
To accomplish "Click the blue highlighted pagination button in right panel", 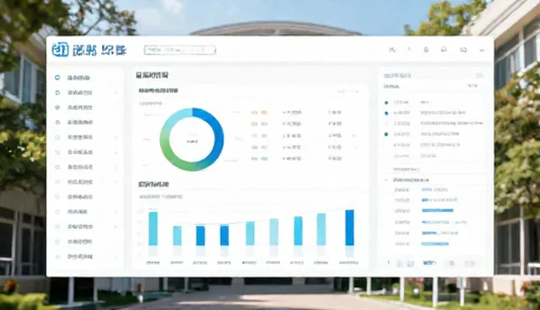I will (429, 264).
